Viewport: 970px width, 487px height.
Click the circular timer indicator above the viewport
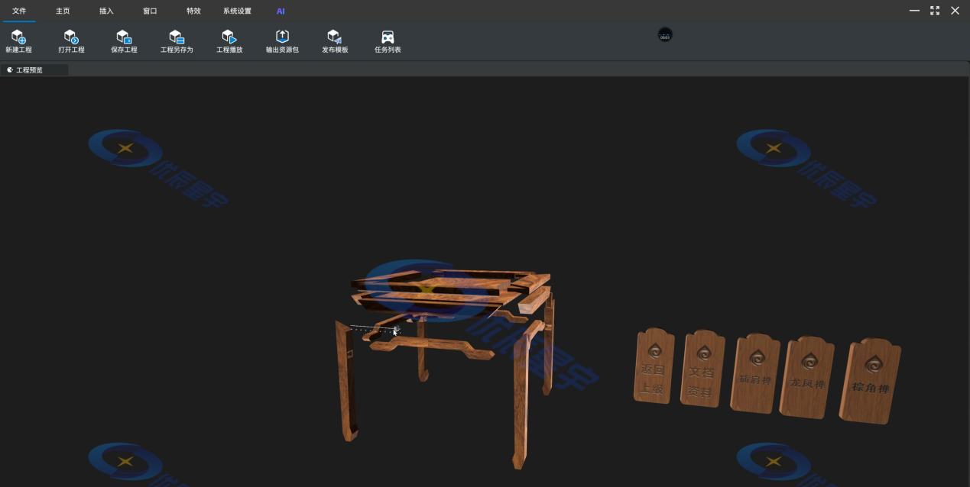pos(664,34)
